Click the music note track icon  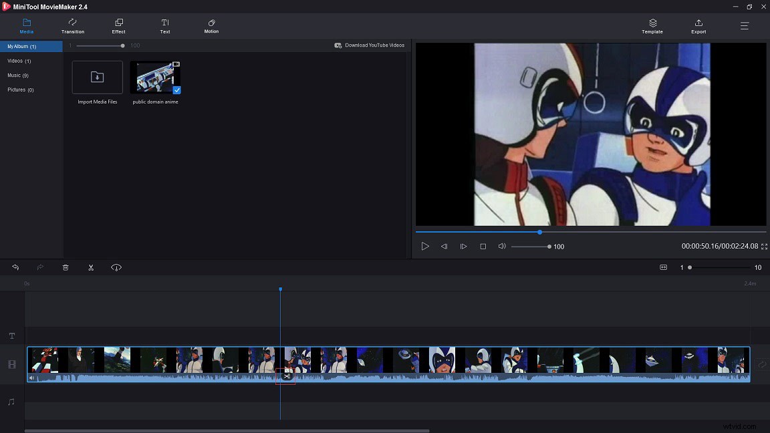coord(11,402)
